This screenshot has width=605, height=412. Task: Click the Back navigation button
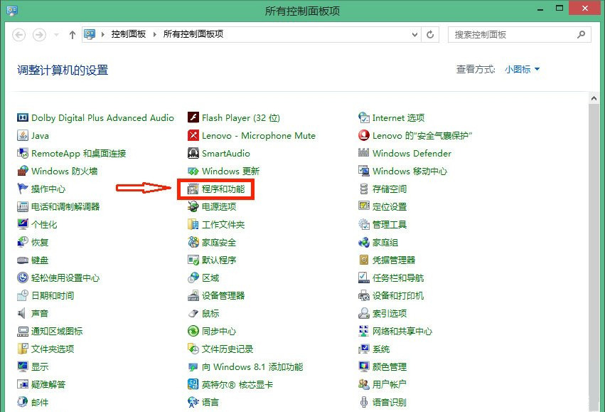click(x=19, y=35)
